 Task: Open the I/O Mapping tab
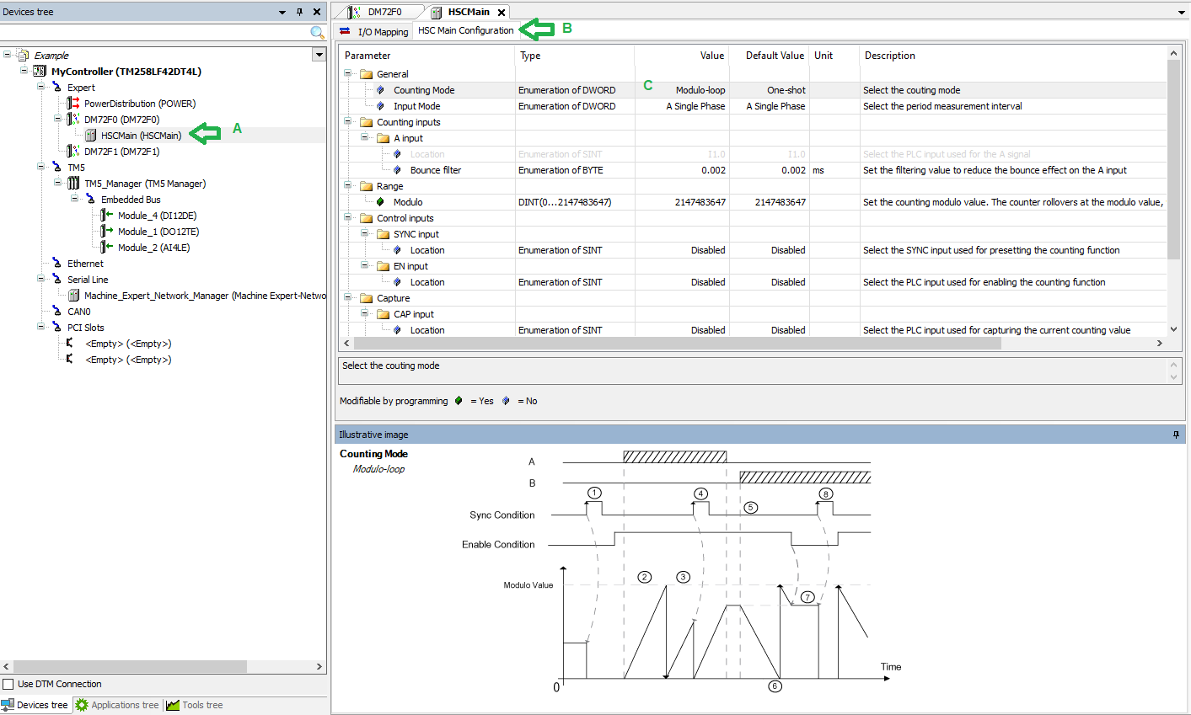tap(373, 31)
